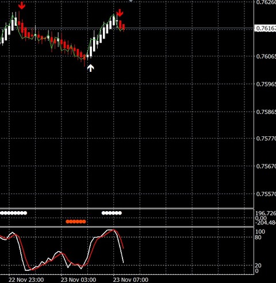Image resolution: width=276 pixels, height=283 pixels.
Task: Select the orange dots in the indicator subwindow
Action: click(x=76, y=221)
